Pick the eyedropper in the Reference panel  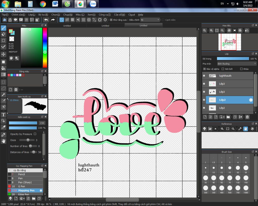(x=240, y=129)
